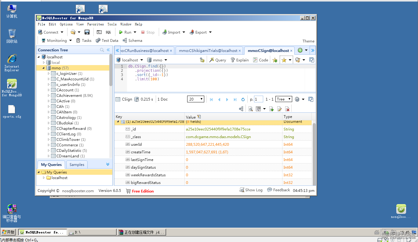The image size is (418, 242).
Task: Click the Save file floppy icon
Action: click(87, 32)
